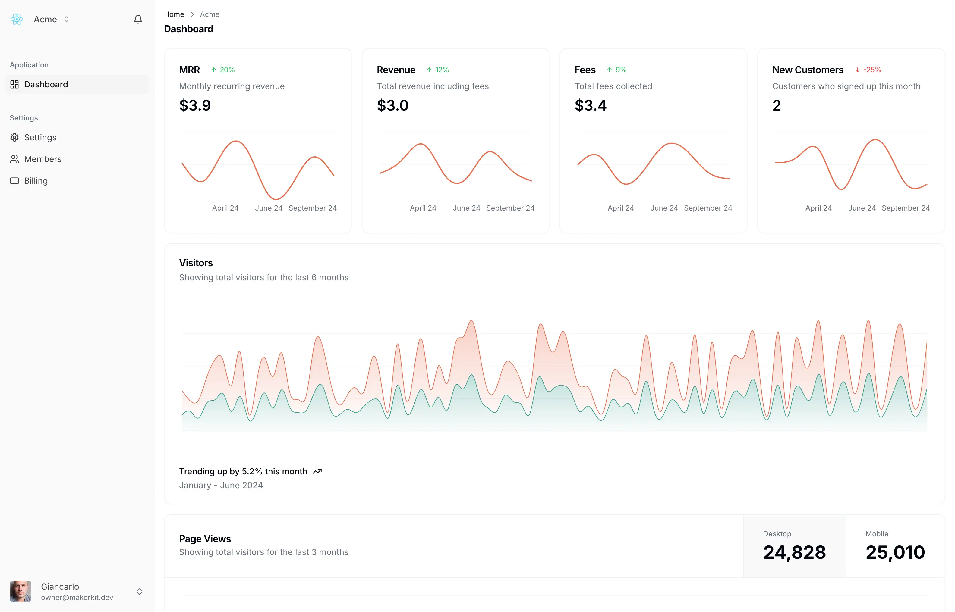Viewport: 955px width, 612px height.
Task: Click the Settings gear icon
Action: [15, 138]
